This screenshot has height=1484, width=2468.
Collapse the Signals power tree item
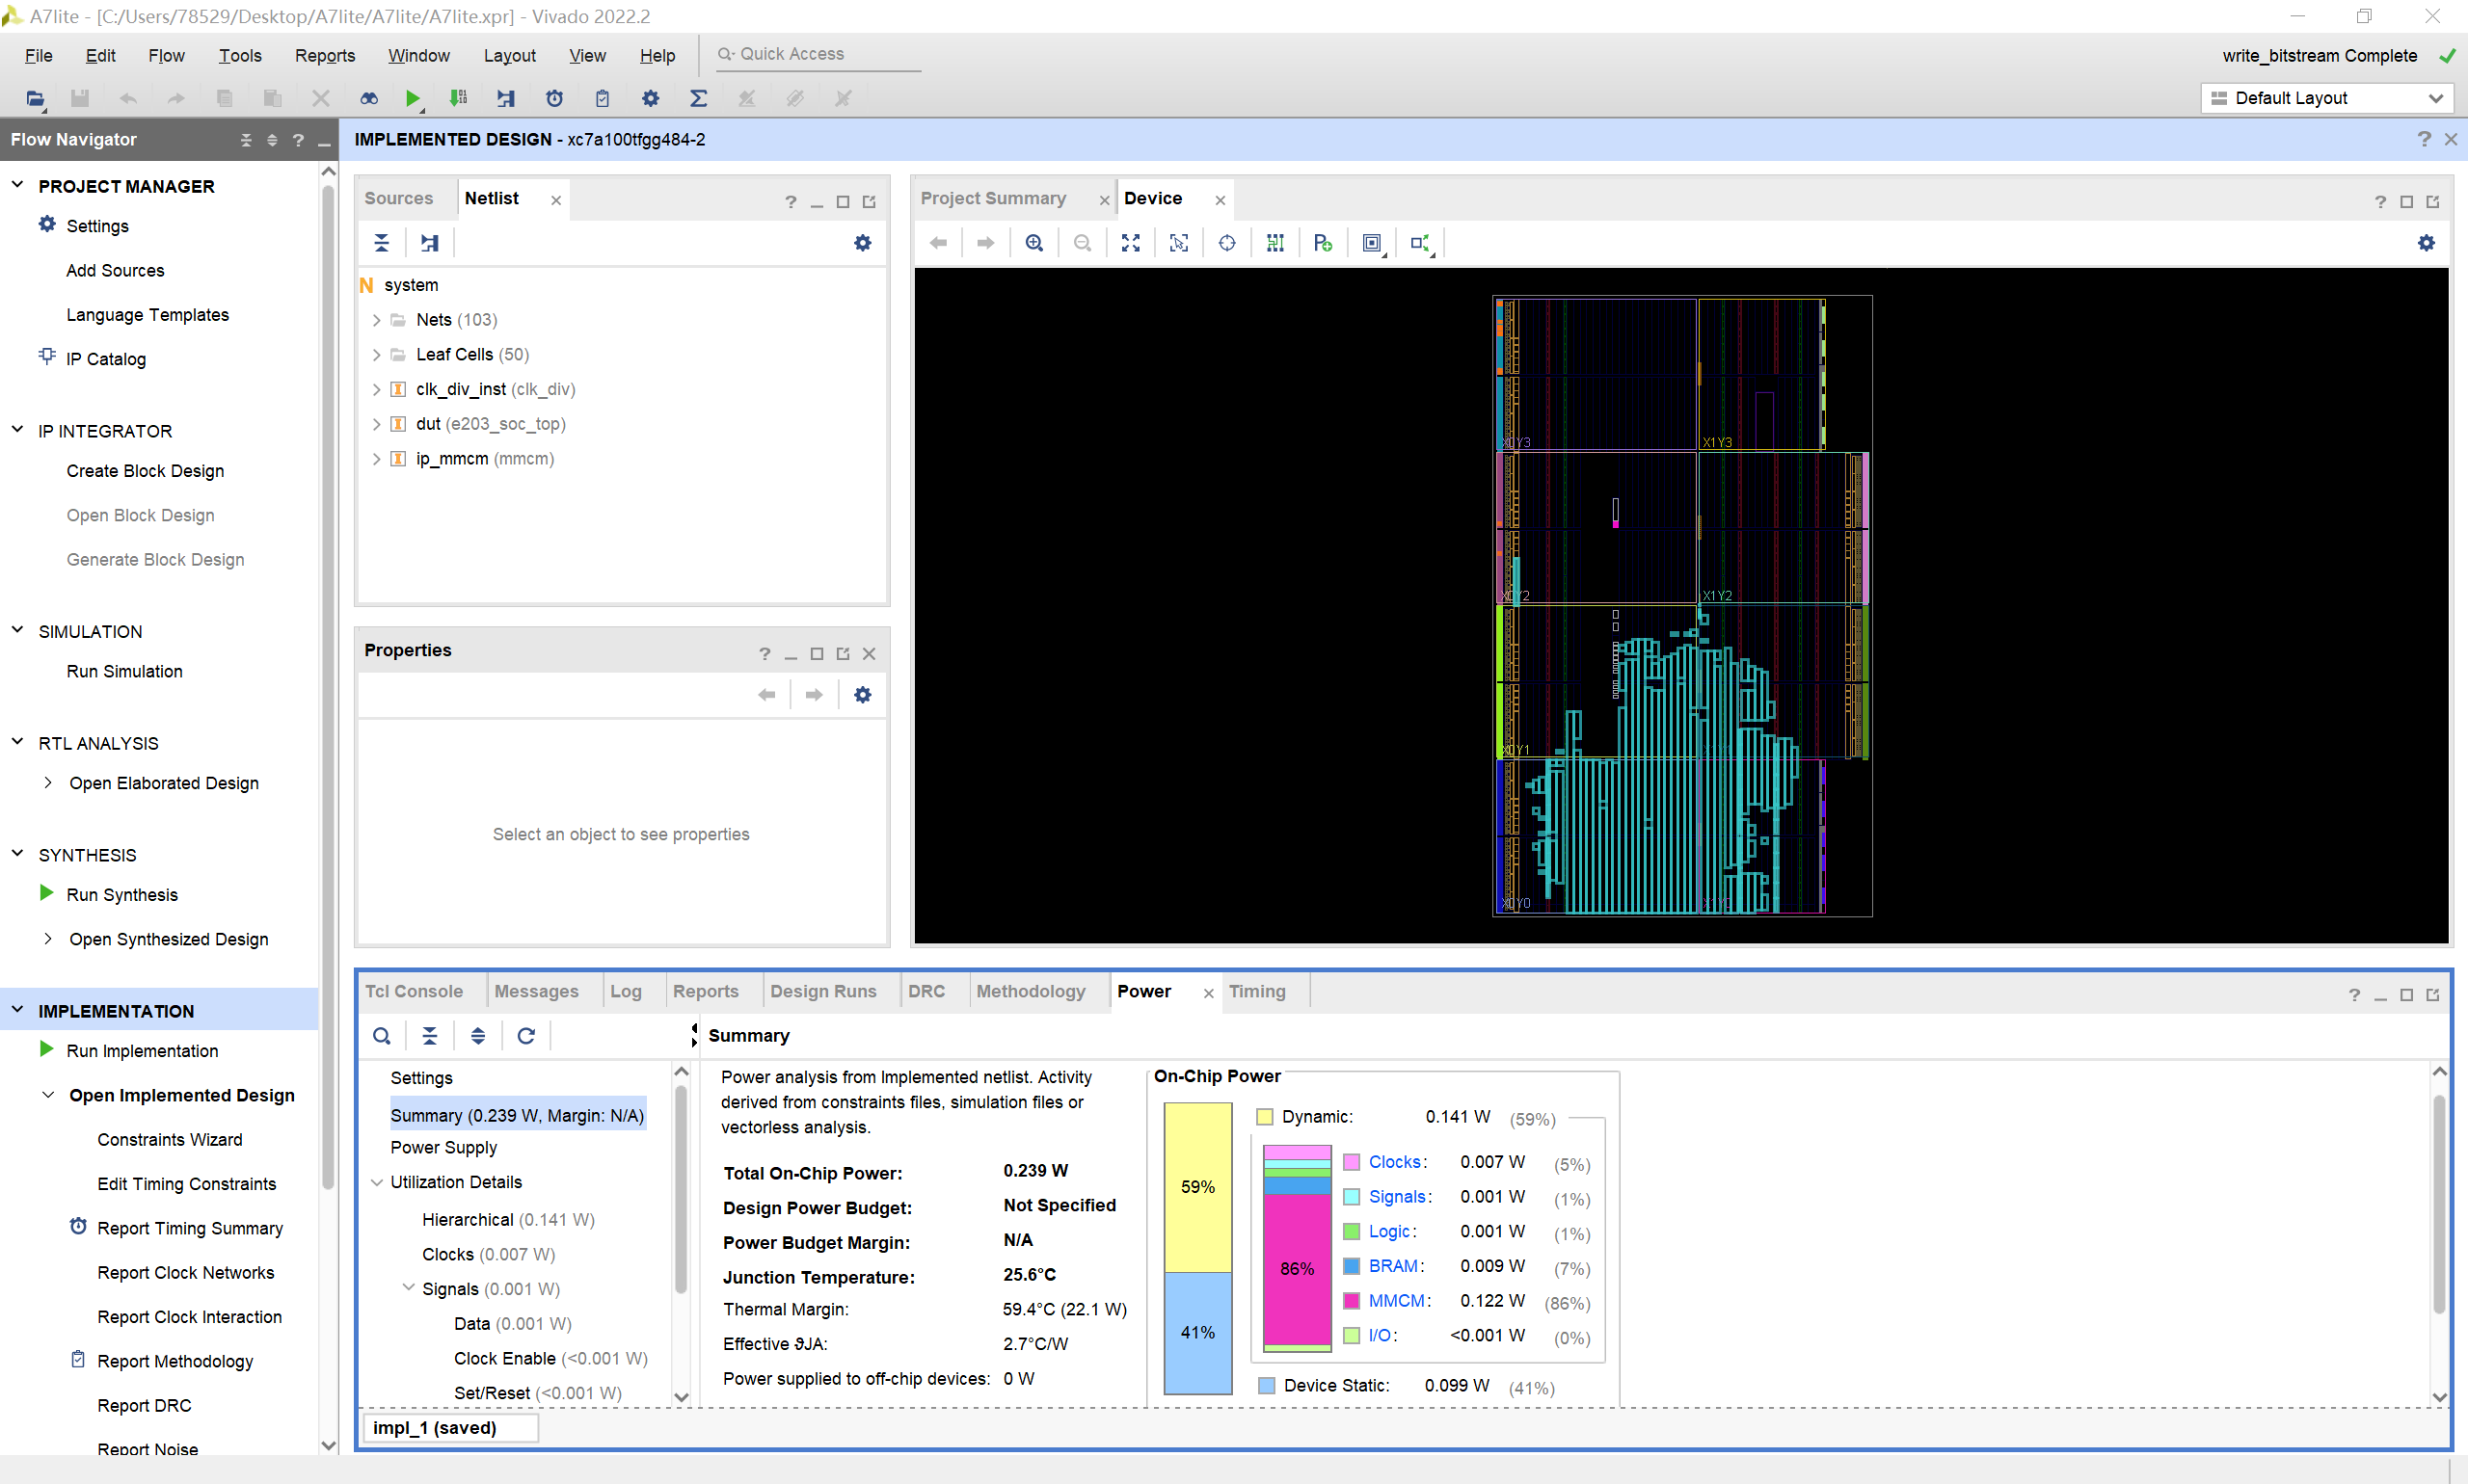tap(408, 1288)
